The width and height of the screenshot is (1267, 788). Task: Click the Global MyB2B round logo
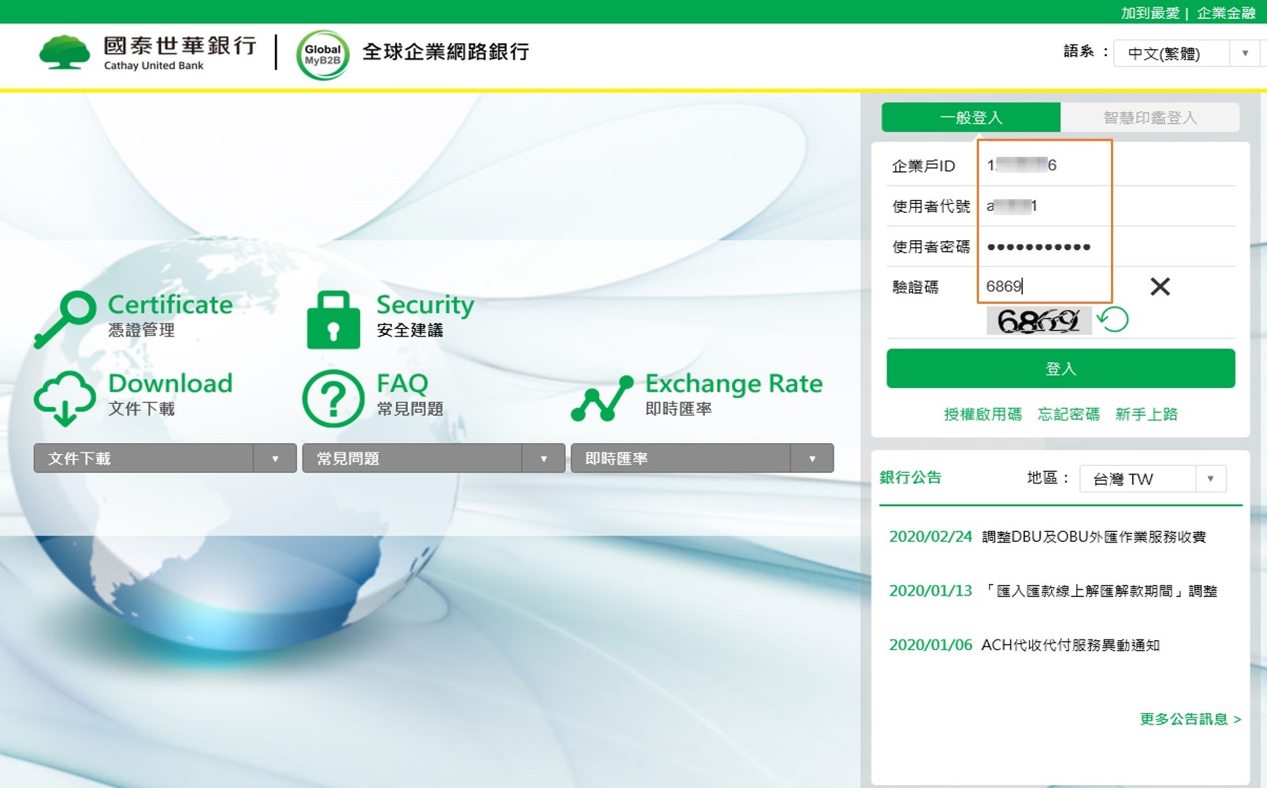click(323, 55)
